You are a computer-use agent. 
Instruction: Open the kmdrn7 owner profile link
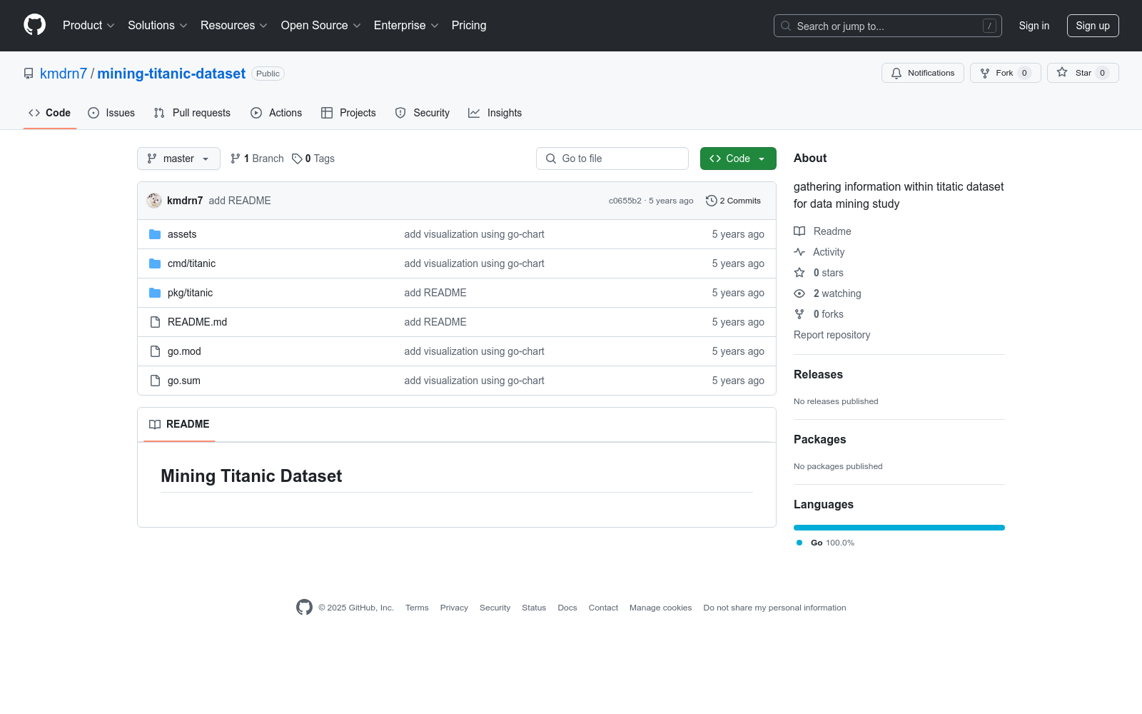coord(64,74)
